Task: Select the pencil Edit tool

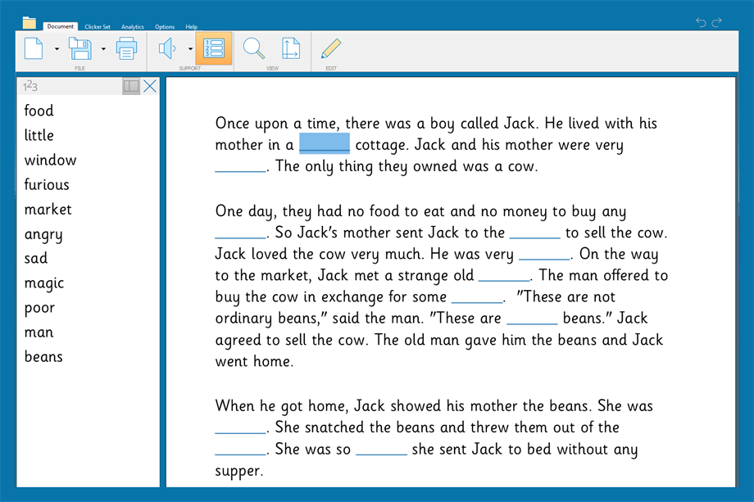Action: pos(331,49)
